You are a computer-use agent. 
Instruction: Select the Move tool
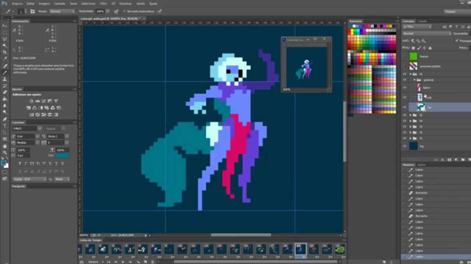pos(5,26)
